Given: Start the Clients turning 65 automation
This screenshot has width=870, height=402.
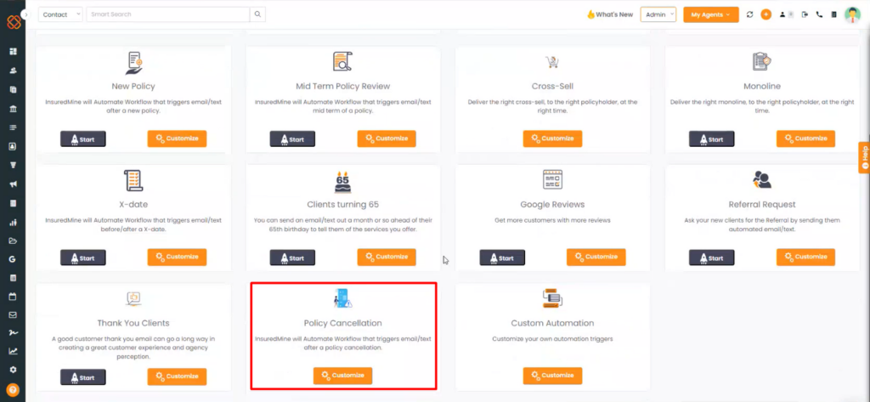Looking at the screenshot, I should (x=292, y=258).
